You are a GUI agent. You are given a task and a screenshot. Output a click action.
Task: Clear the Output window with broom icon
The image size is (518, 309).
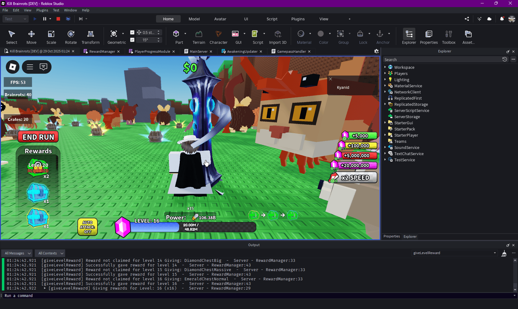coord(504,253)
